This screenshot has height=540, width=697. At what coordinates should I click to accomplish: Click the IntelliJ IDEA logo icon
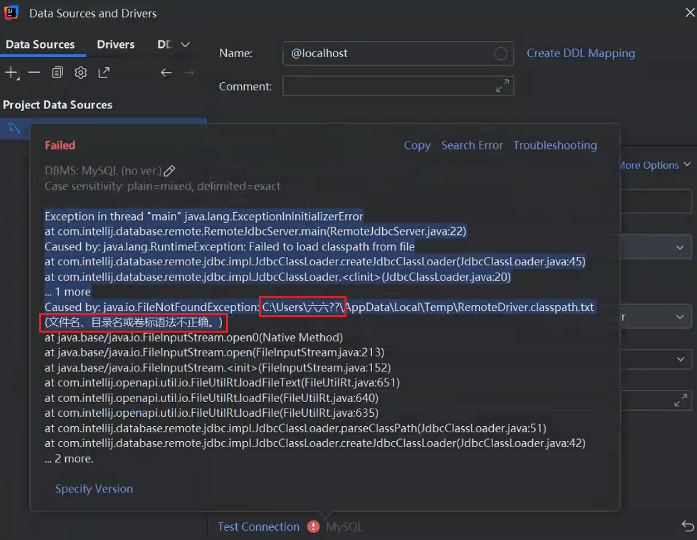(11, 13)
